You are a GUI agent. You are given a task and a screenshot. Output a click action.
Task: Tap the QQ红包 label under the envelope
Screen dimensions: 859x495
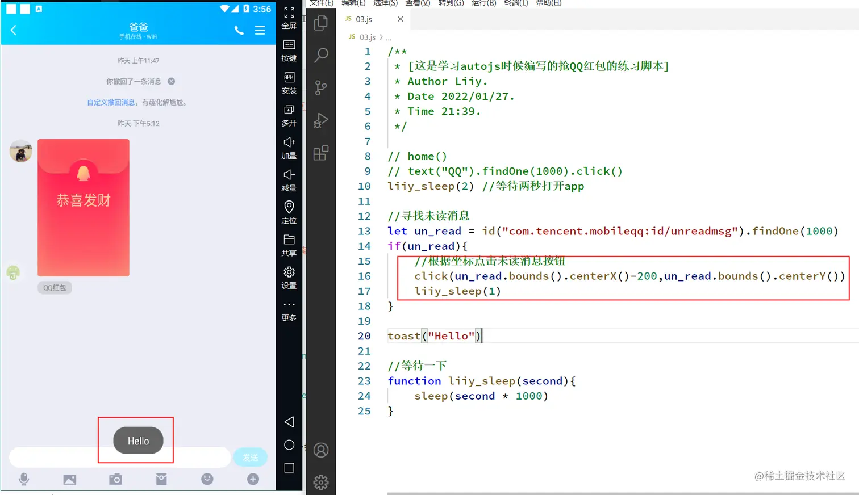point(55,288)
